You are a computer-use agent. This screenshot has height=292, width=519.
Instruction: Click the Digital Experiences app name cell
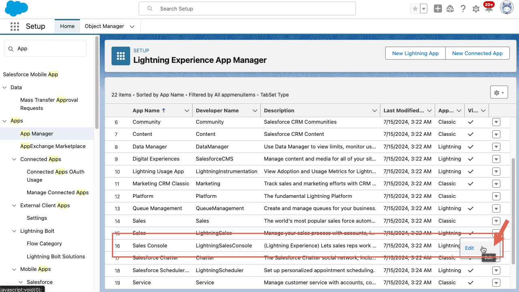point(156,159)
